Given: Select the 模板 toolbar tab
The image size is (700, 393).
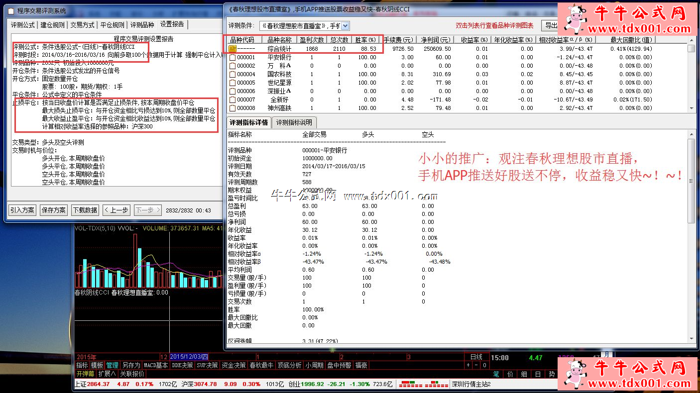Looking at the screenshot, I should (x=97, y=365).
